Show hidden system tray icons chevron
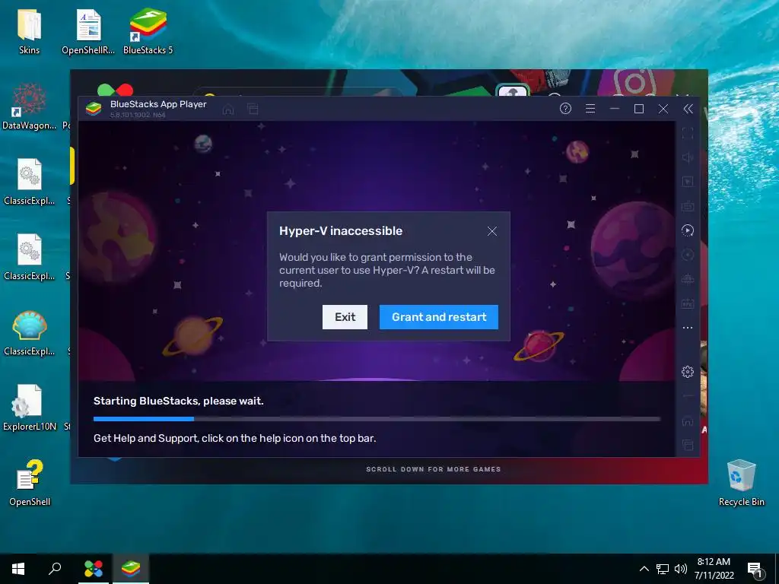This screenshot has width=779, height=584. 644,569
